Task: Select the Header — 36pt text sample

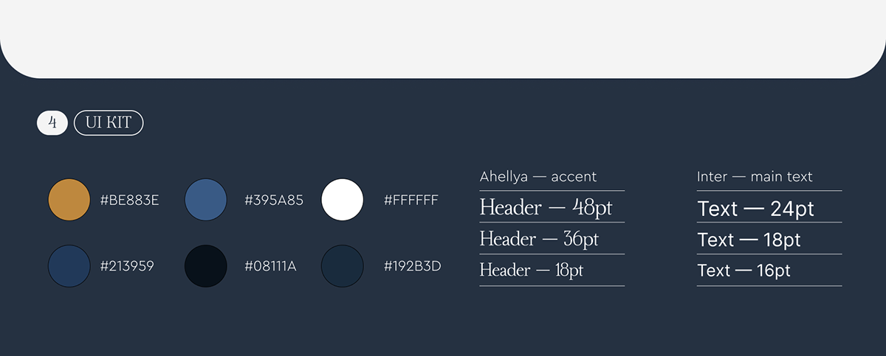Action: (539, 239)
